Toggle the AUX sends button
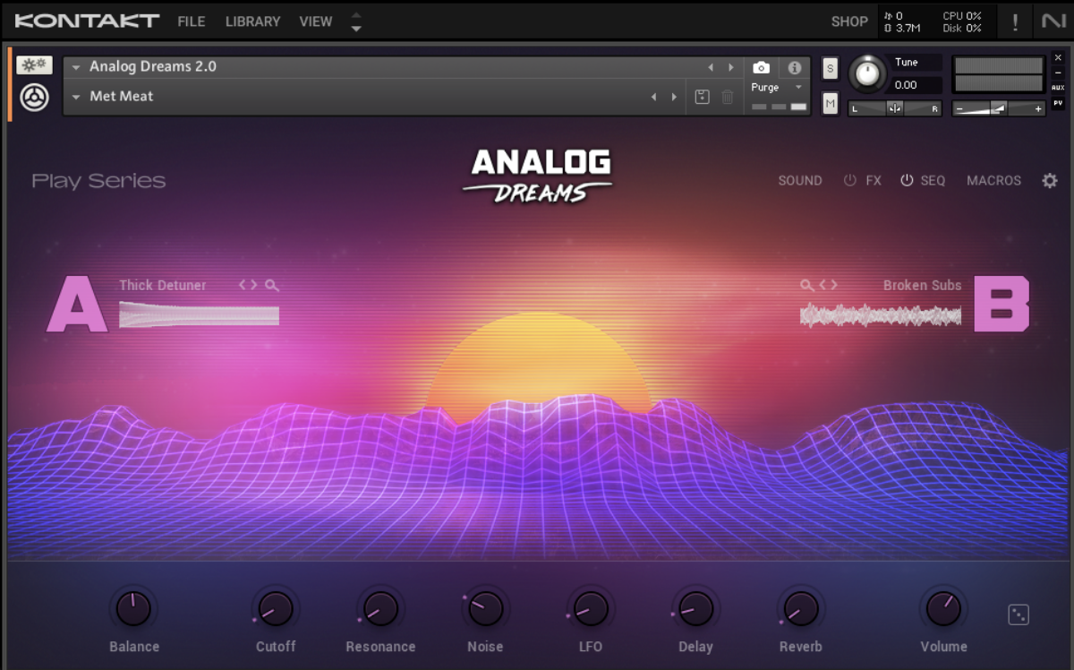1074x670 pixels. click(x=1058, y=88)
